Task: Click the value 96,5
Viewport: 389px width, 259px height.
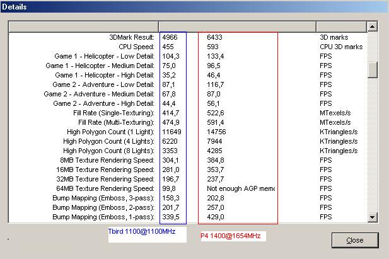Action: coord(214,66)
